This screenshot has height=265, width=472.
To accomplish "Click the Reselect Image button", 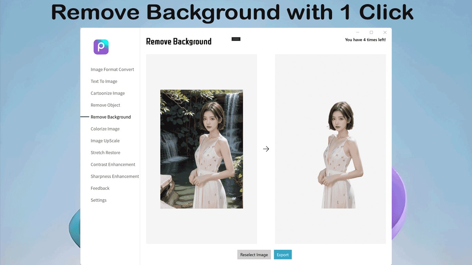I will click(254, 254).
